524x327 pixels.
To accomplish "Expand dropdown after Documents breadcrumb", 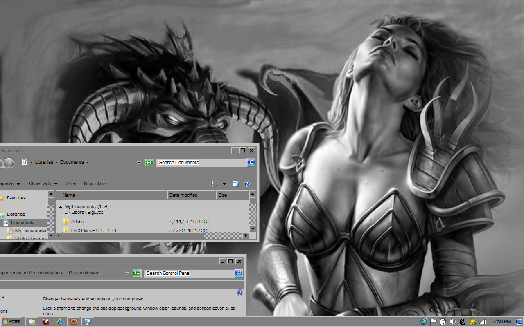I will (87, 162).
